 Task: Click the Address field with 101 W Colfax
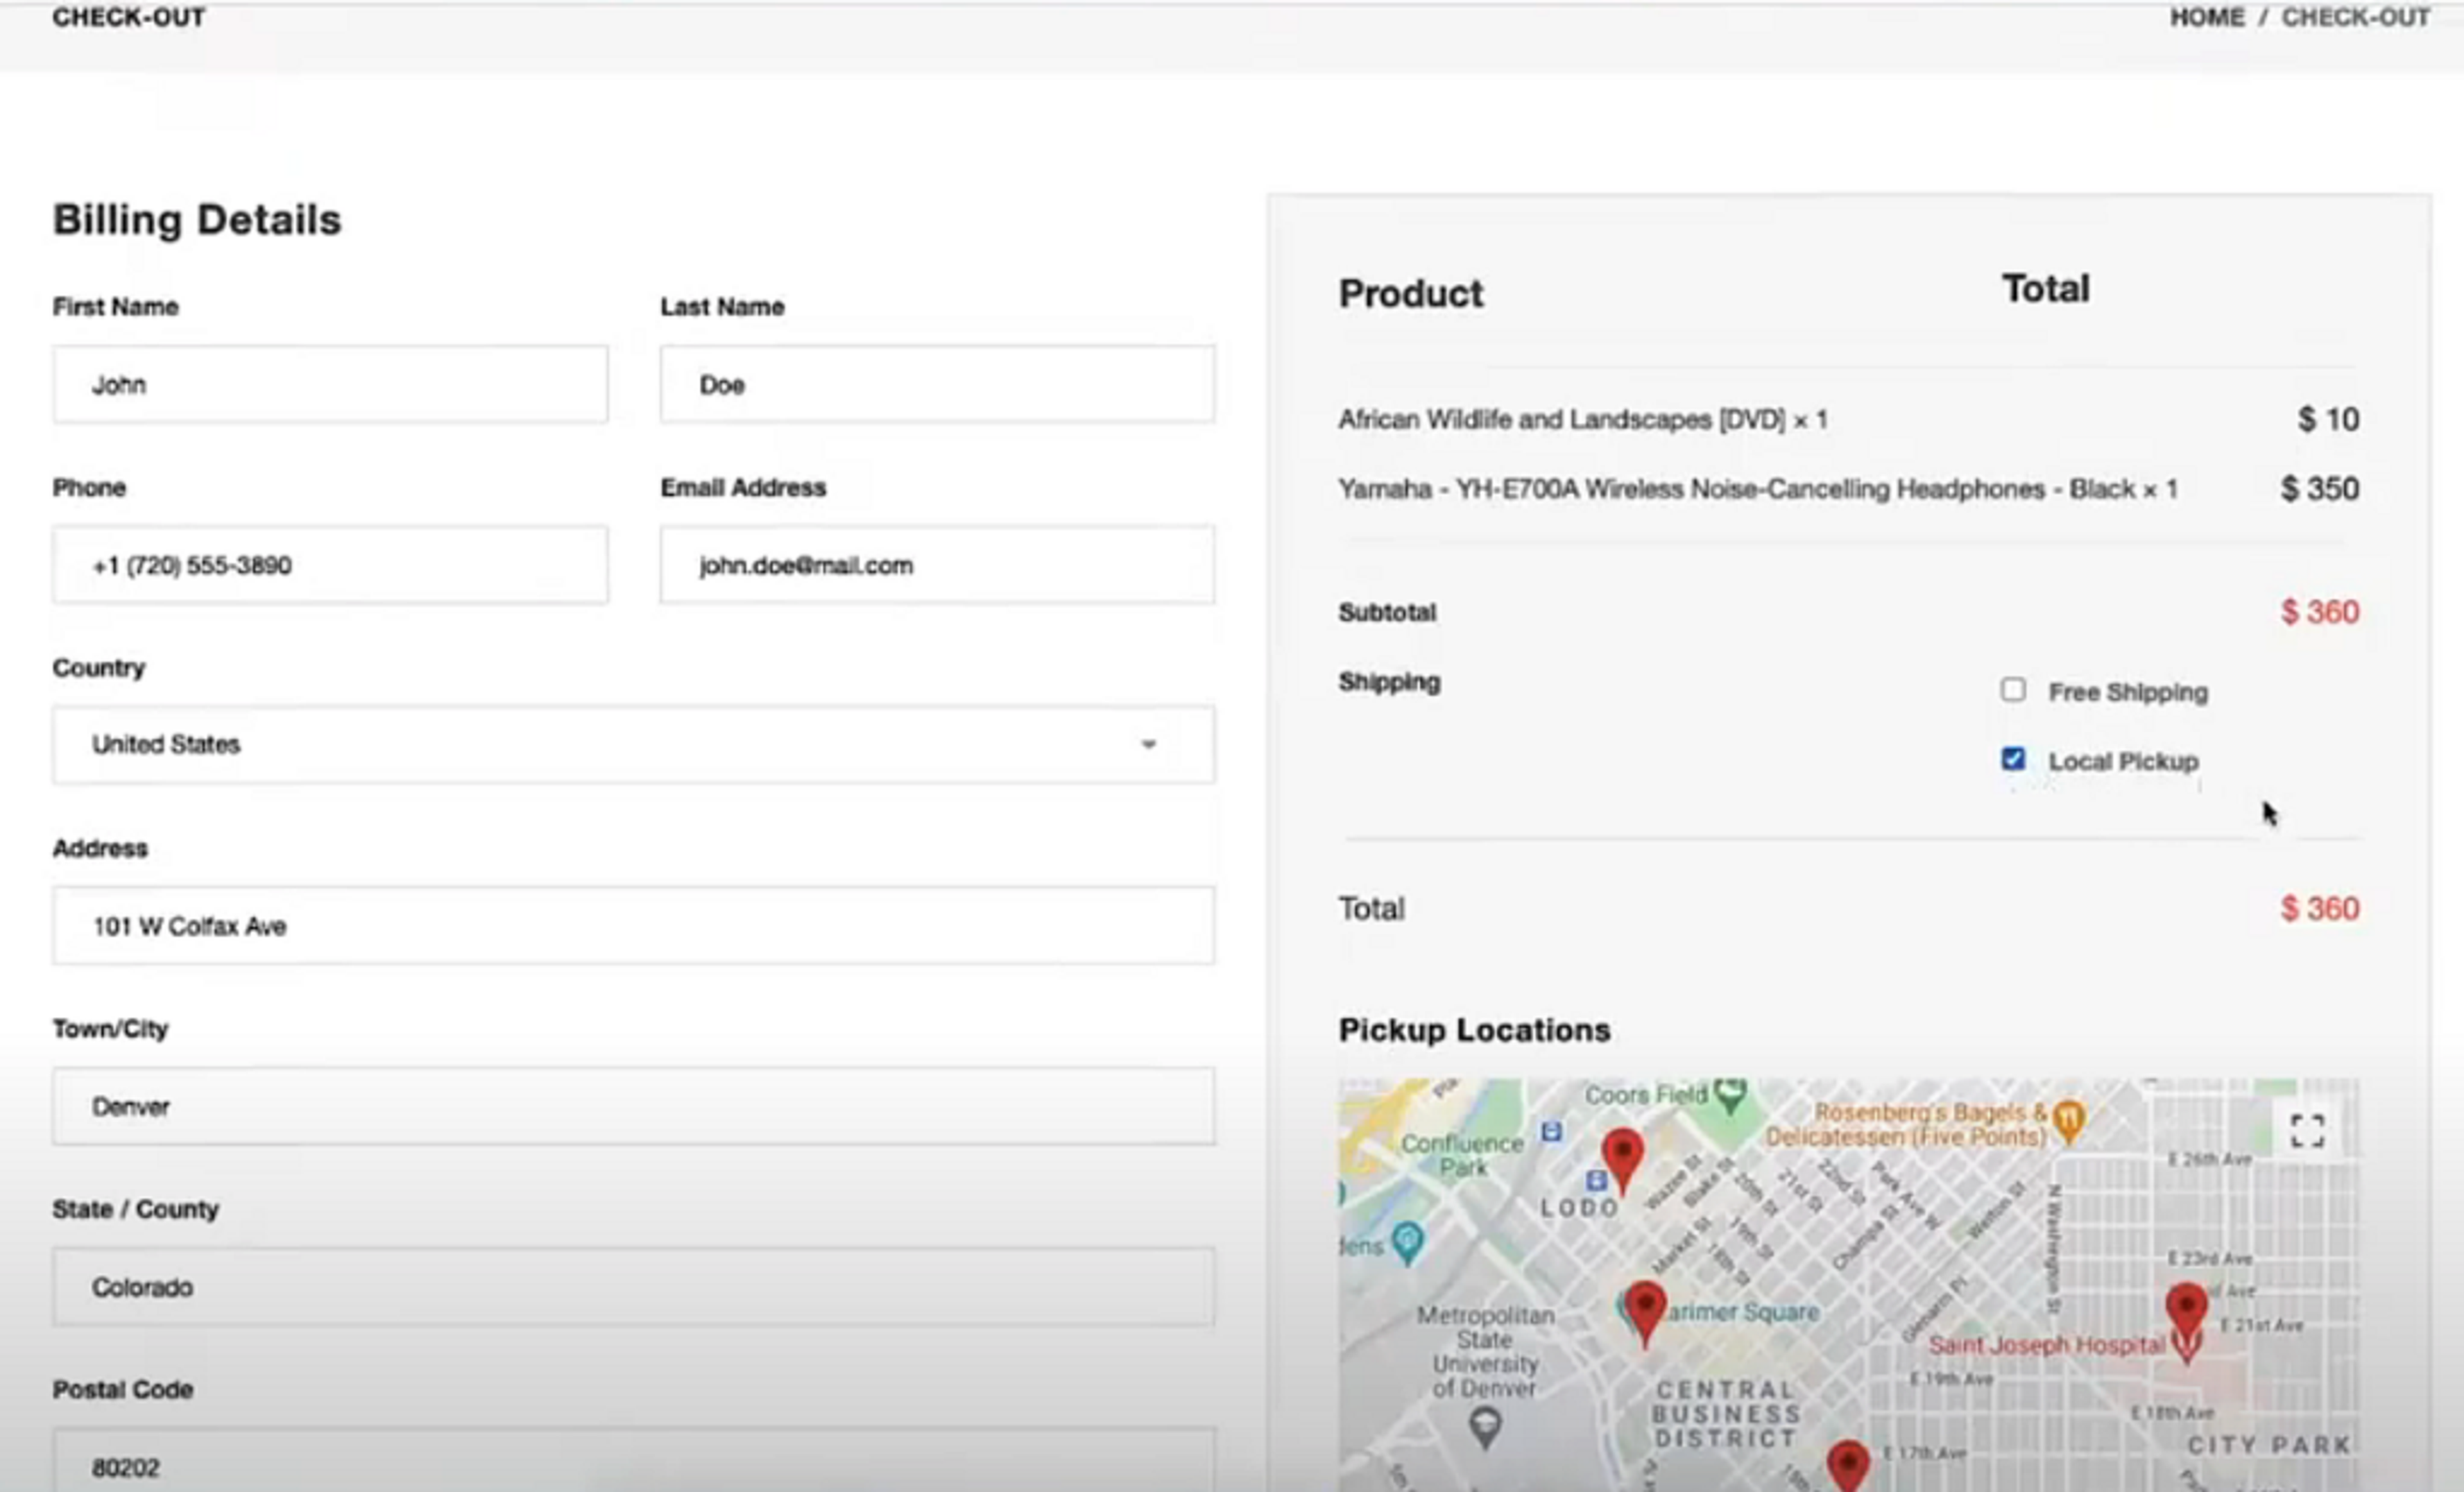coord(633,925)
